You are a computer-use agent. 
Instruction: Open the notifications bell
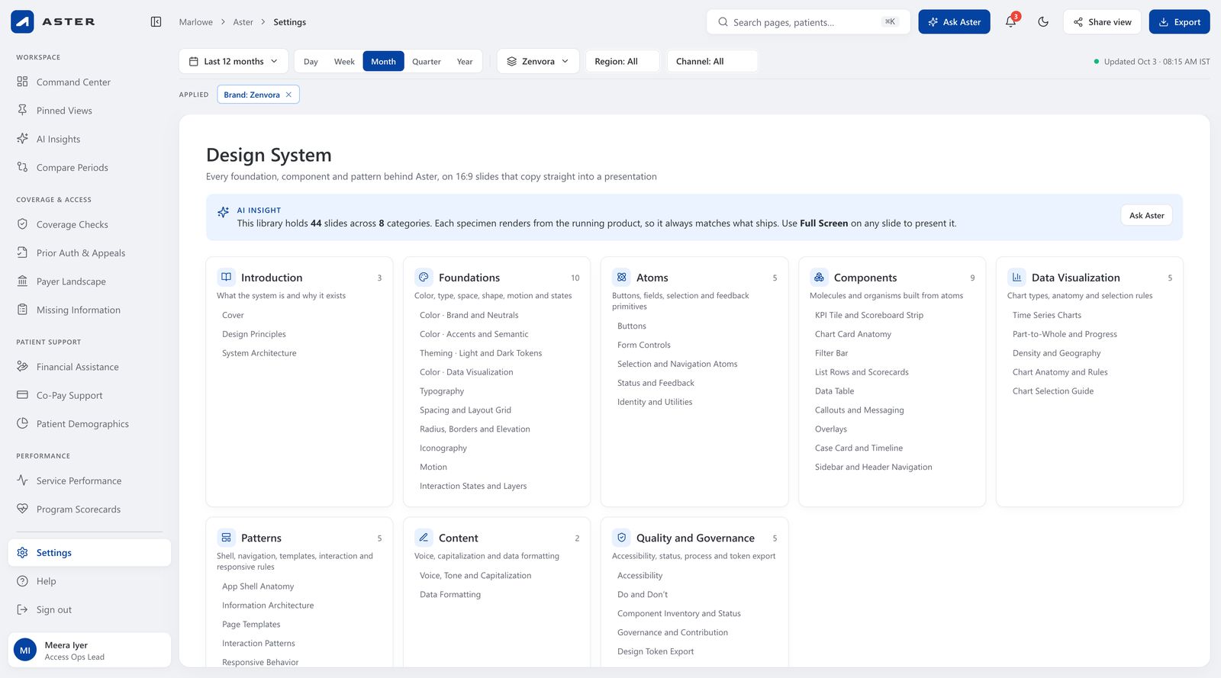pyautogui.click(x=1010, y=22)
